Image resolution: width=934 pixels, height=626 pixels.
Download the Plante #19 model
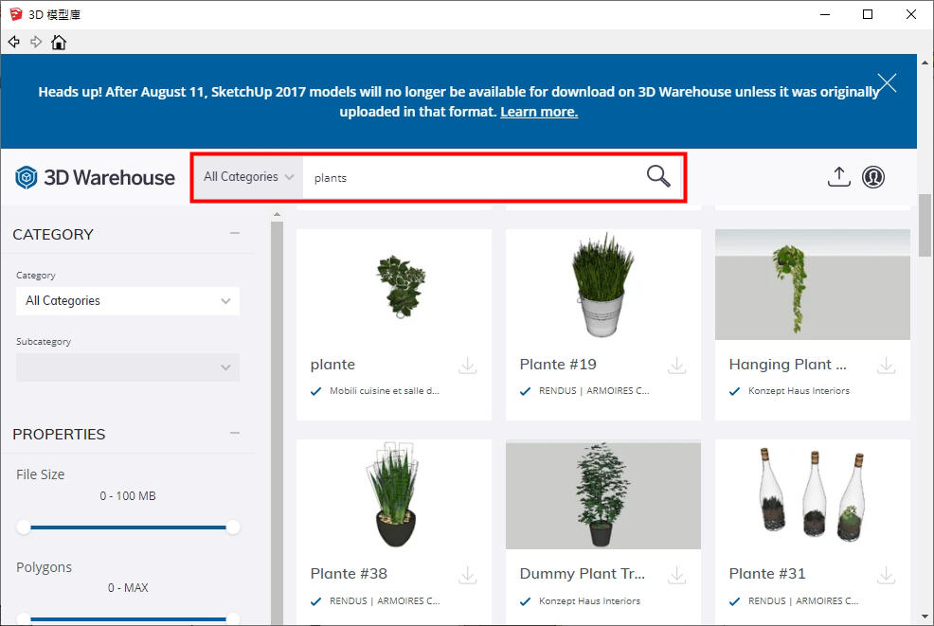(x=676, y=366)
